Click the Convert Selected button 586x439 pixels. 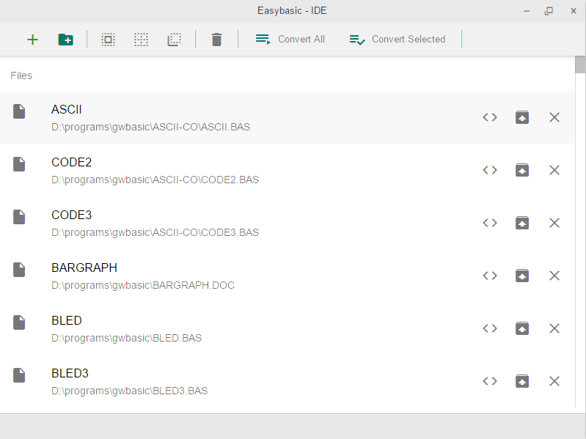click(x=398, y=39)
